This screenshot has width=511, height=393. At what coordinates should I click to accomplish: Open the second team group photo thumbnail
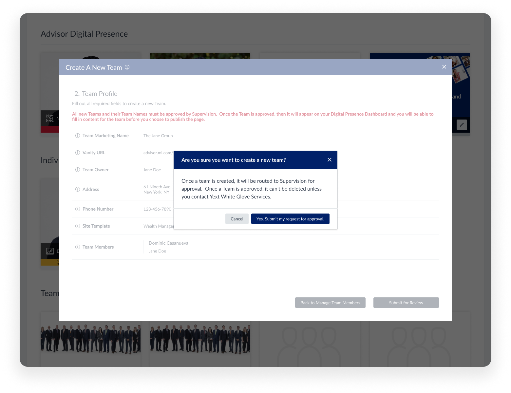coord(200,339)
